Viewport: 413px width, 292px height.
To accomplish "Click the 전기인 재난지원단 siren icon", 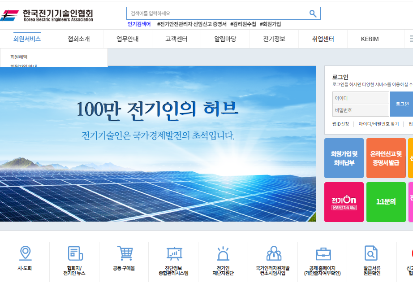I will pos(223,253).
